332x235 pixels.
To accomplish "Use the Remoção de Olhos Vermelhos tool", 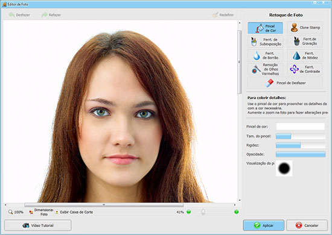I will pos(266,69).
